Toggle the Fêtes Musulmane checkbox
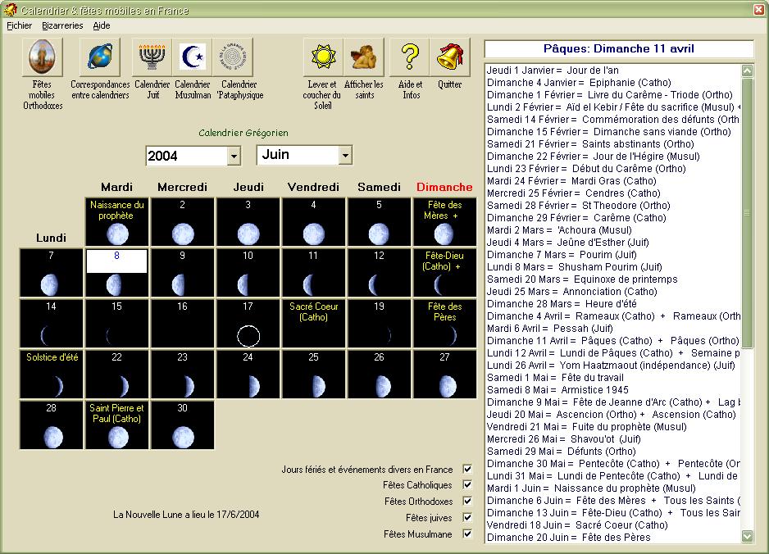Image resolution: width=769 pixels, height=554 pixels. point(467,534)
